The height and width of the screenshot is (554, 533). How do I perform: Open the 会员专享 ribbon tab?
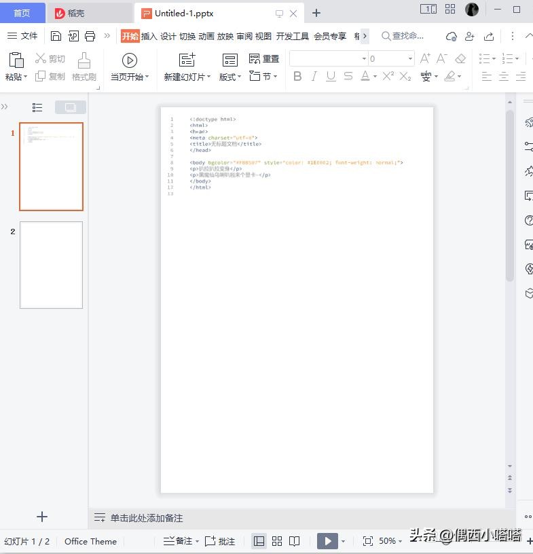[330, 36]
